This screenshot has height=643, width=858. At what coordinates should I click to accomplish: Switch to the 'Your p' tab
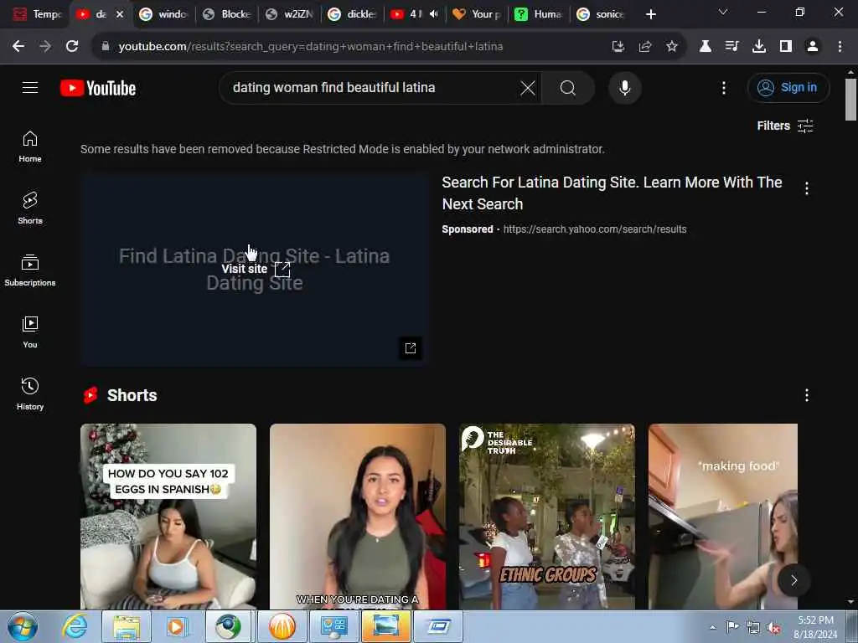click(x=477, y=14)
